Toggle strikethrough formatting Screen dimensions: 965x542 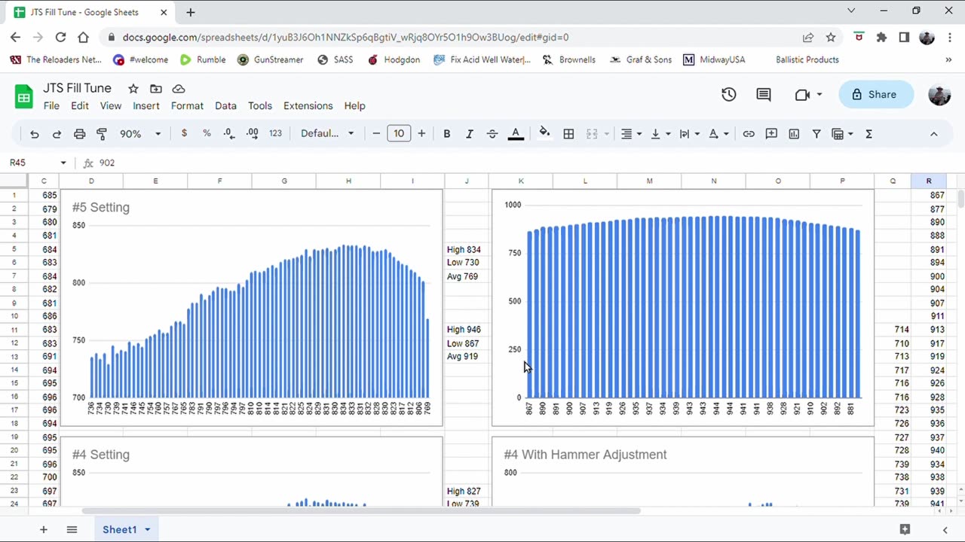[492, 134]
